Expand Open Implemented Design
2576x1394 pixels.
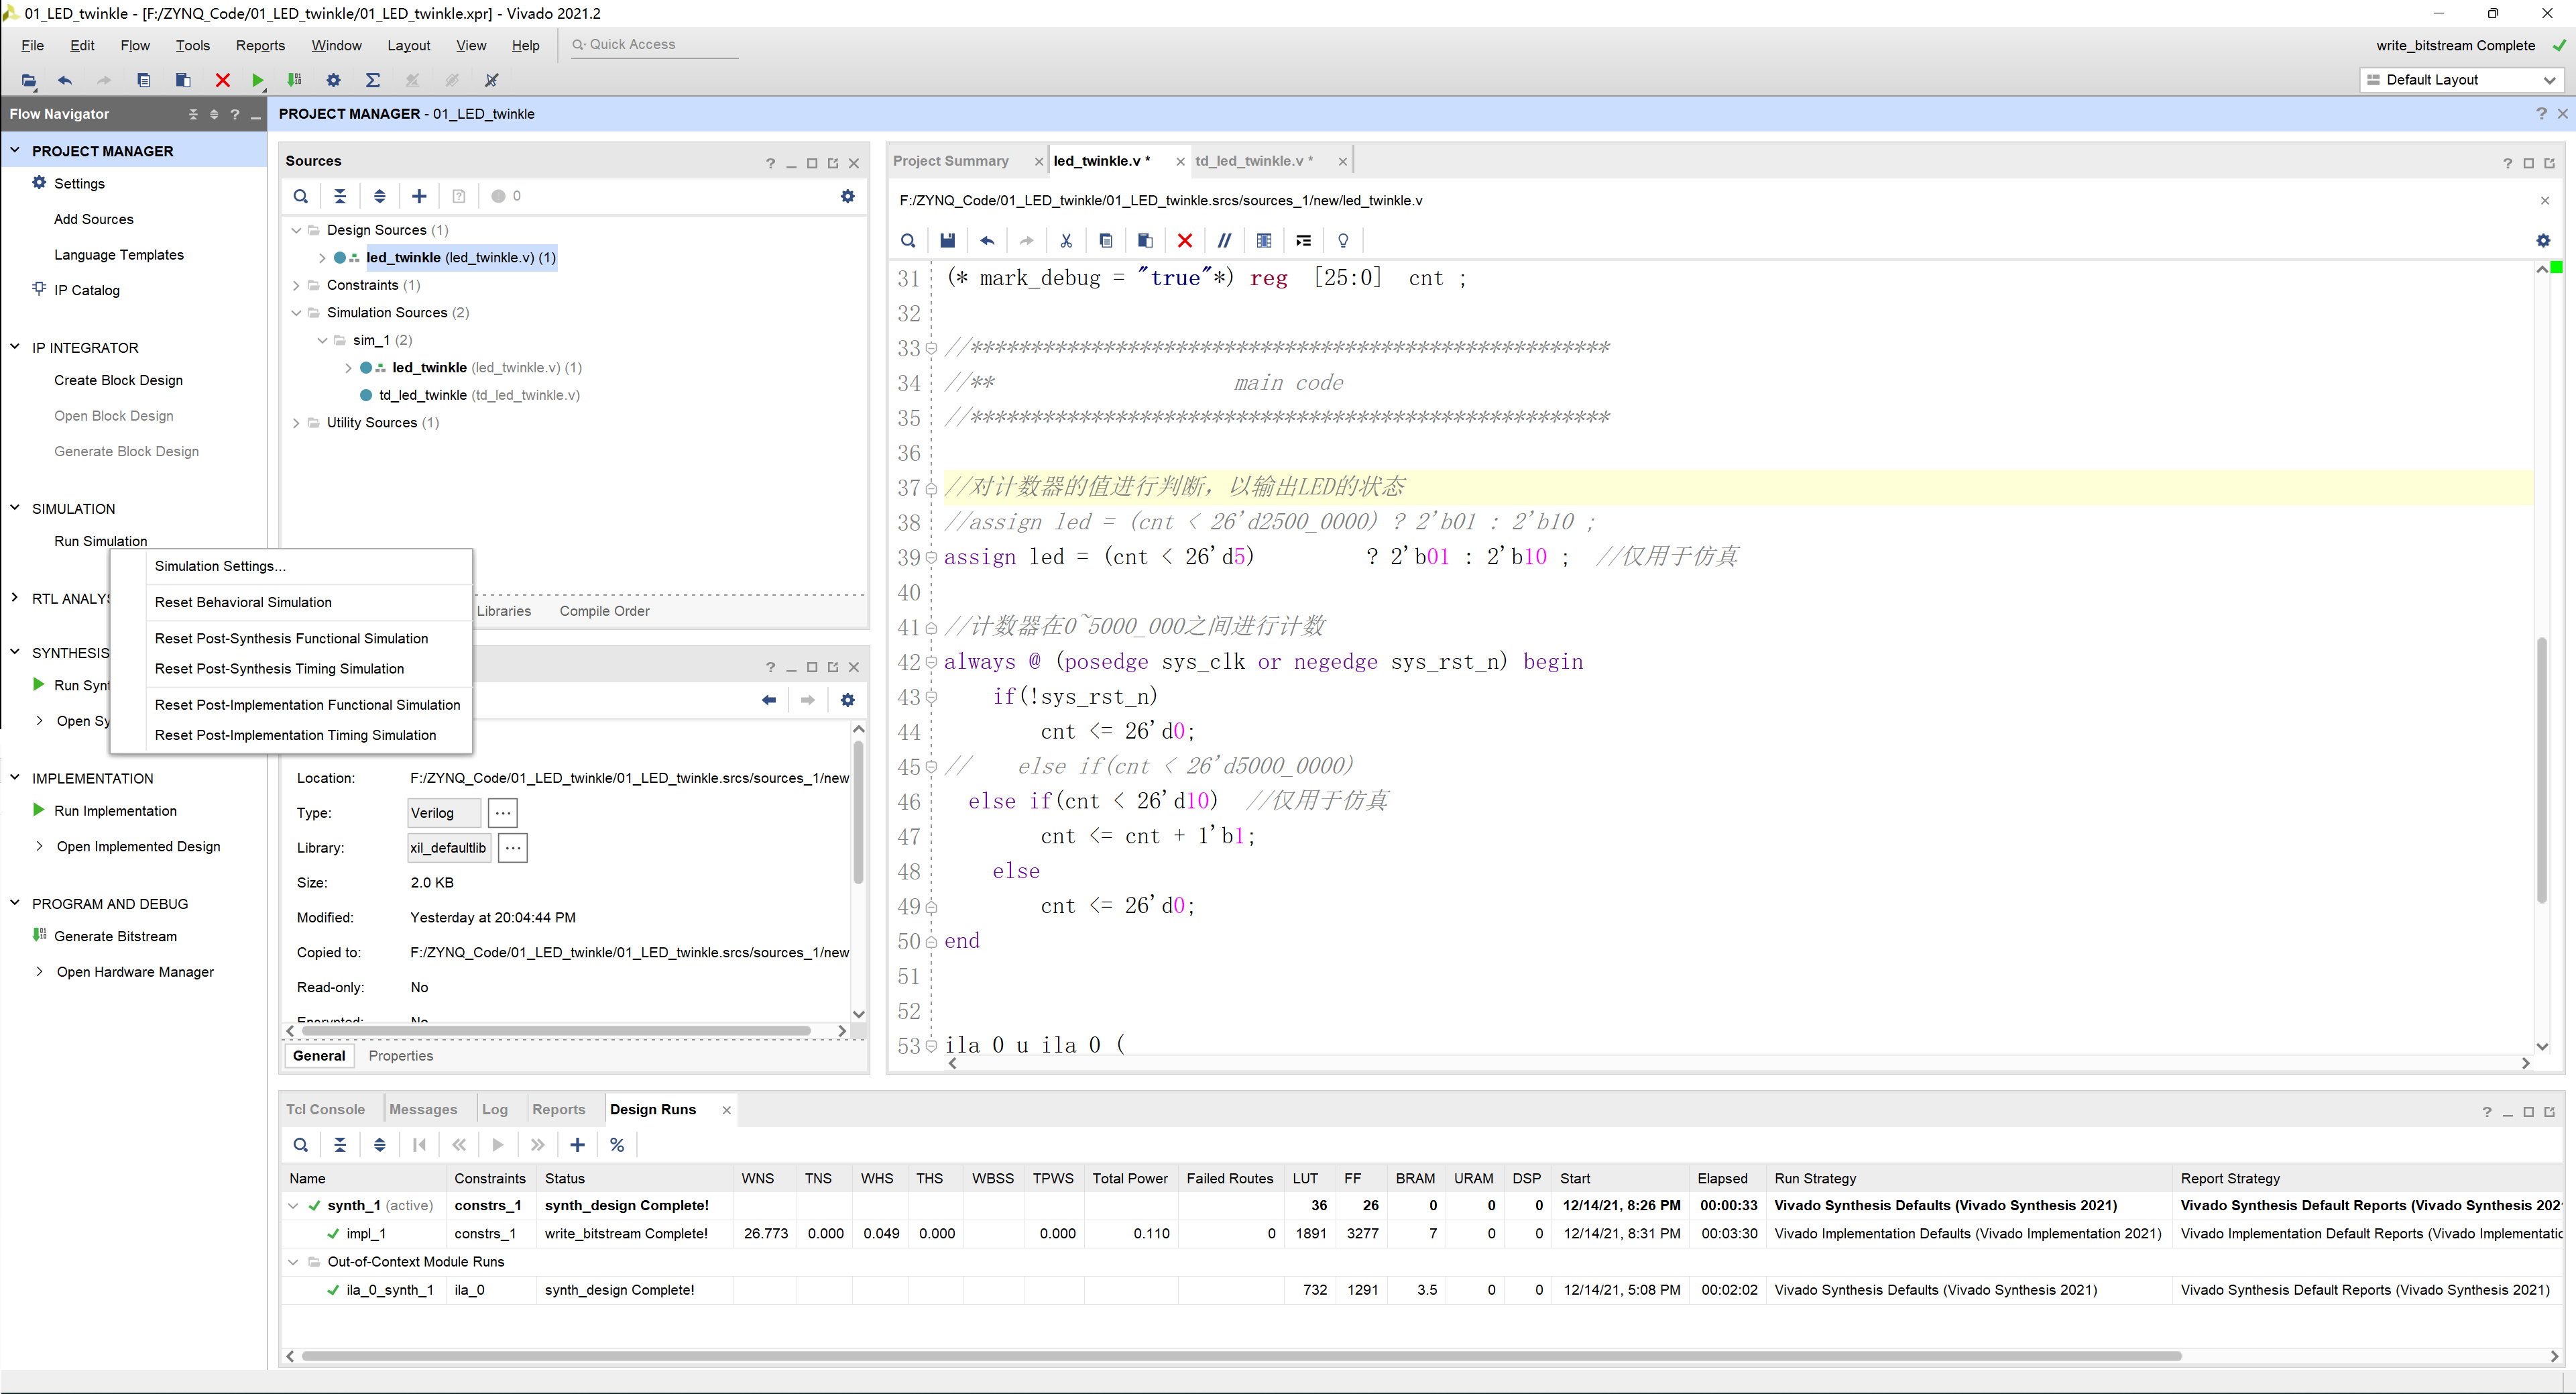[39, 846]
